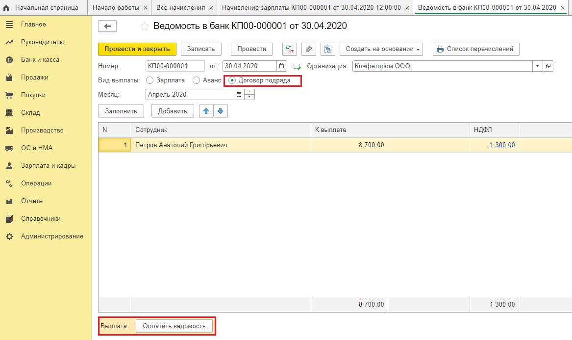Screen dimensions: 572x340
Task: Open calendar picker for document date
Action: (x=282, y=66)
